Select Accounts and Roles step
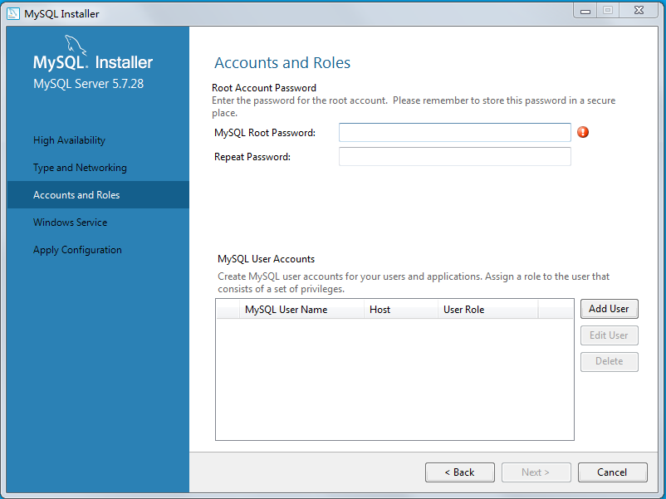The height and width of the screenshot is (499, 666). click(x=98, y=195)
